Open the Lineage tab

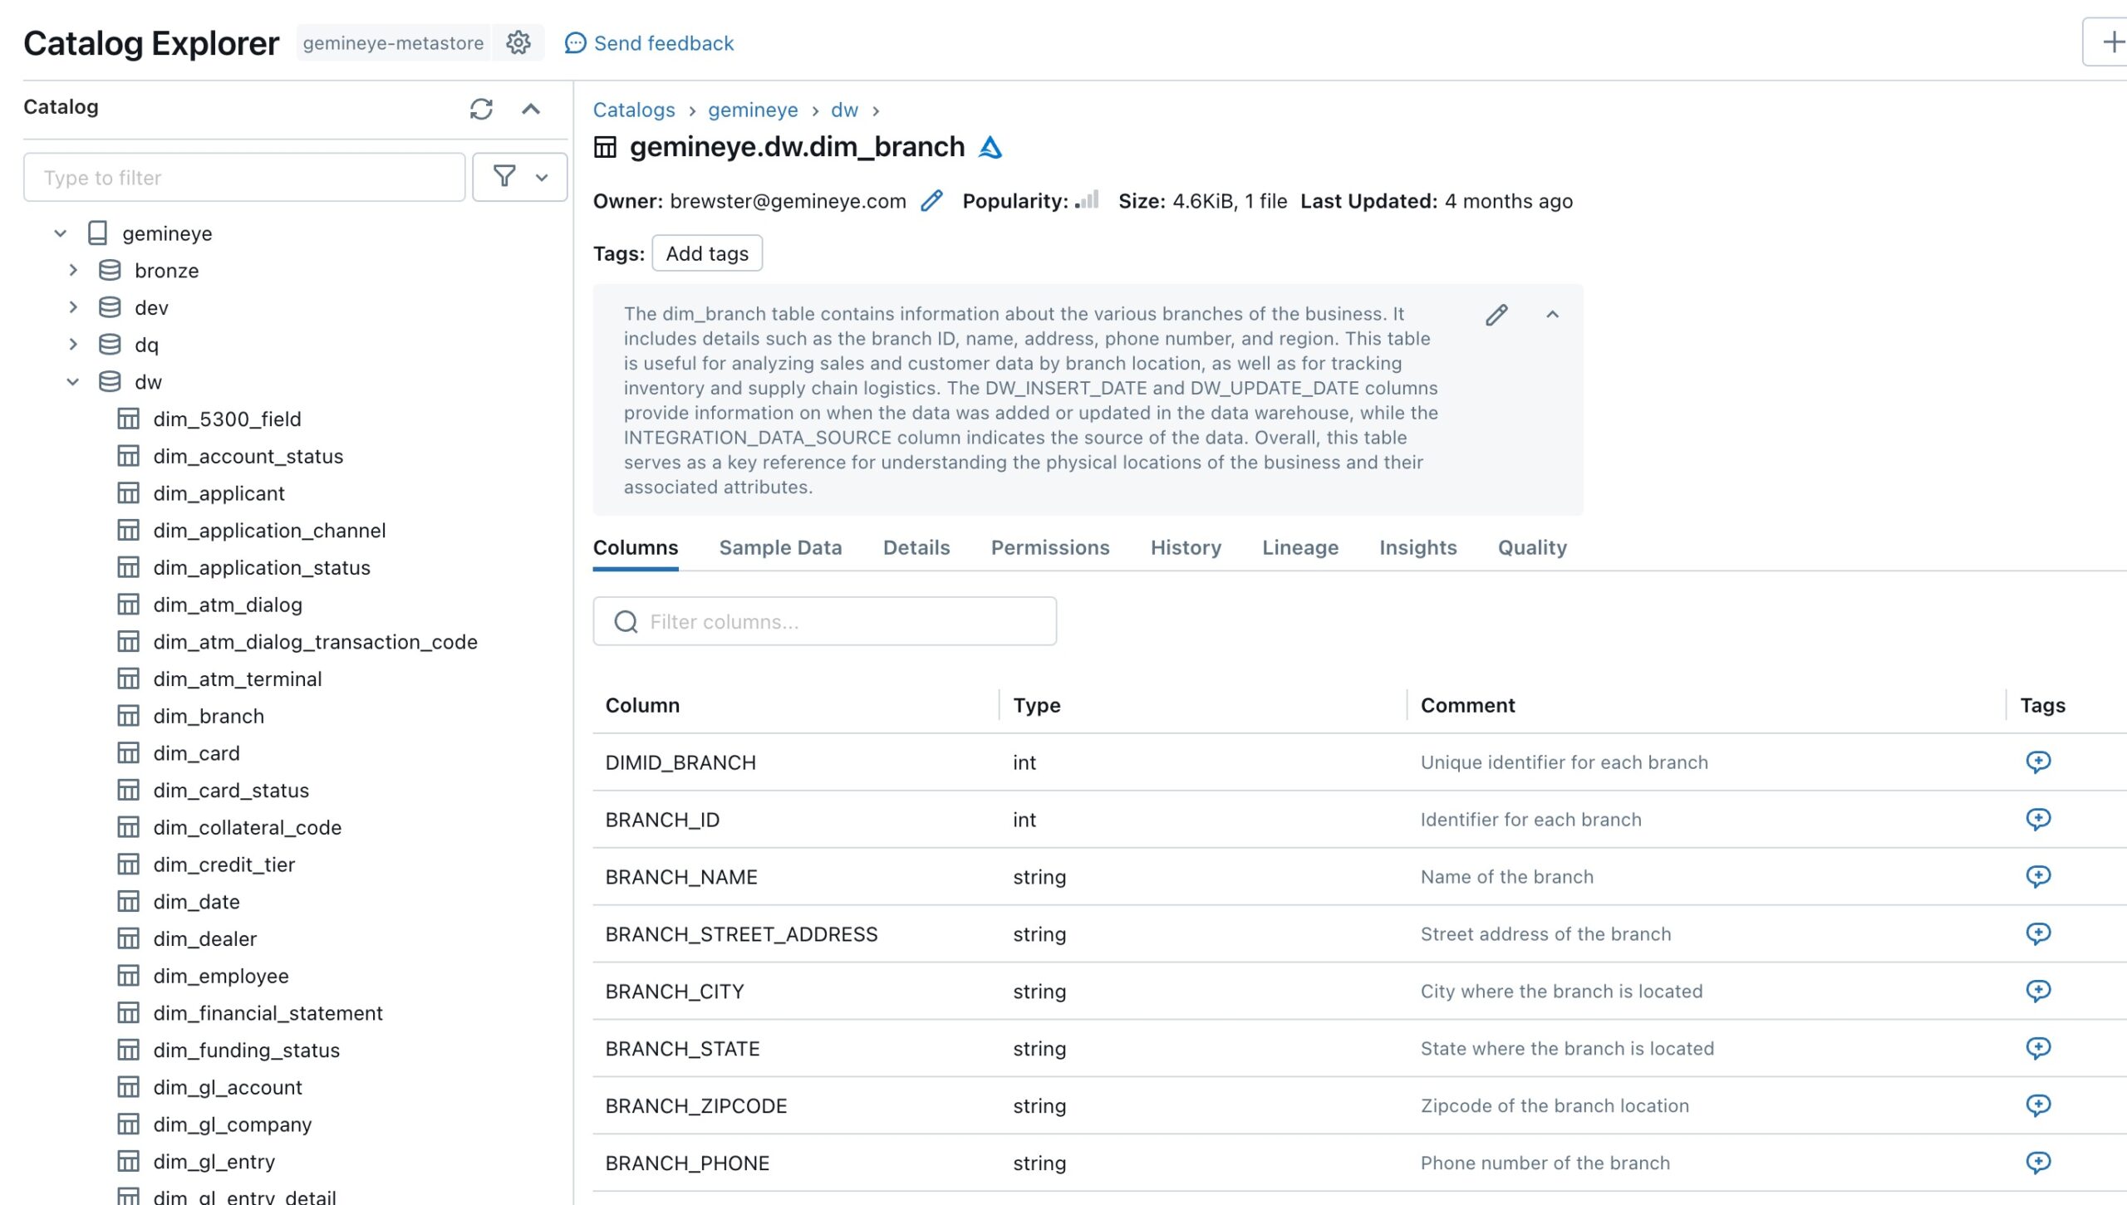[1299, 547]
